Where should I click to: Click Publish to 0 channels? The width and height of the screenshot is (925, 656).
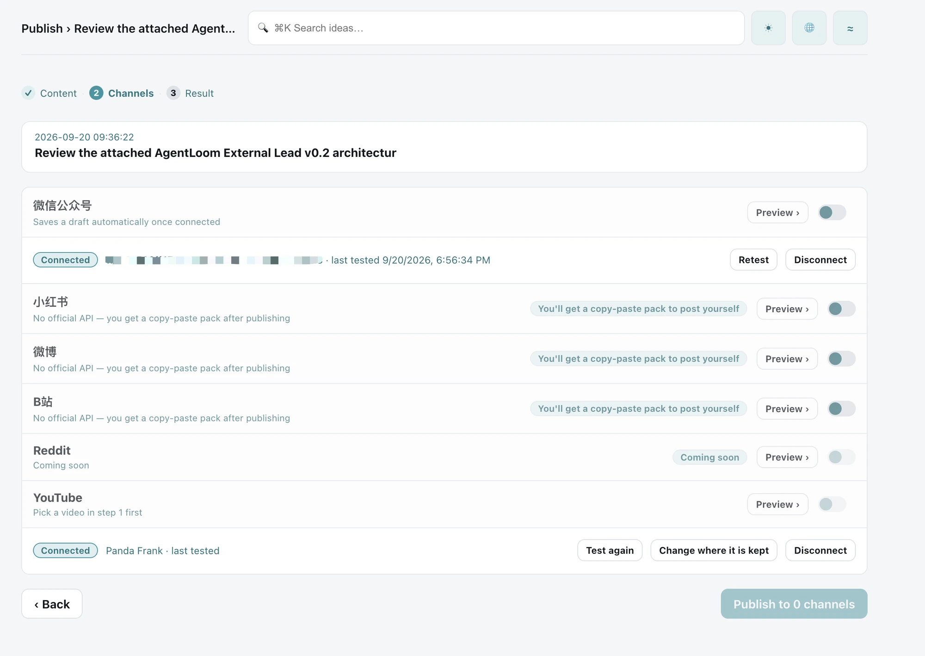pyautogui.click(x=794, y=604)
